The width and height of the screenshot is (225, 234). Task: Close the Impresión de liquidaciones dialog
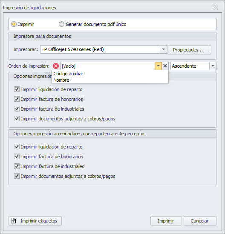tap(216, 8)
